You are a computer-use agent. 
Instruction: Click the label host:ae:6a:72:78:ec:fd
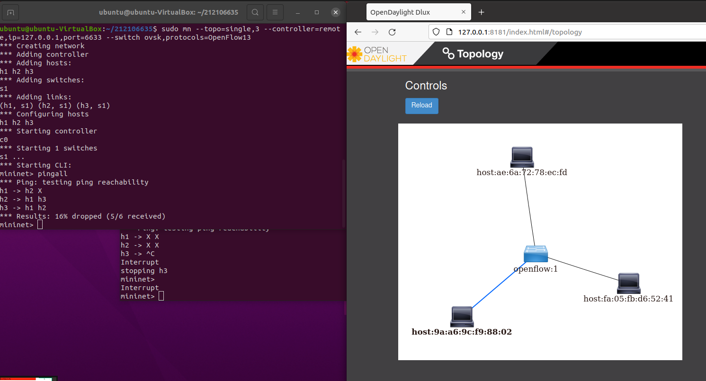(x=522, y=172)
